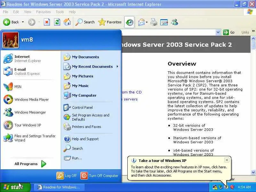
Task: Expand the Mail button dropdown arrow
Action: (x=147, y=22)
